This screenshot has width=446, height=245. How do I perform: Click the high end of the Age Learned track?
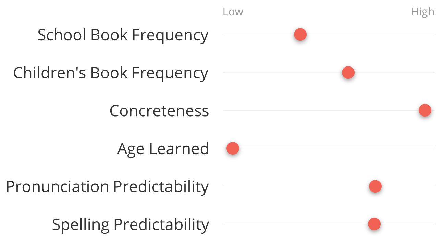pos(432,148)
